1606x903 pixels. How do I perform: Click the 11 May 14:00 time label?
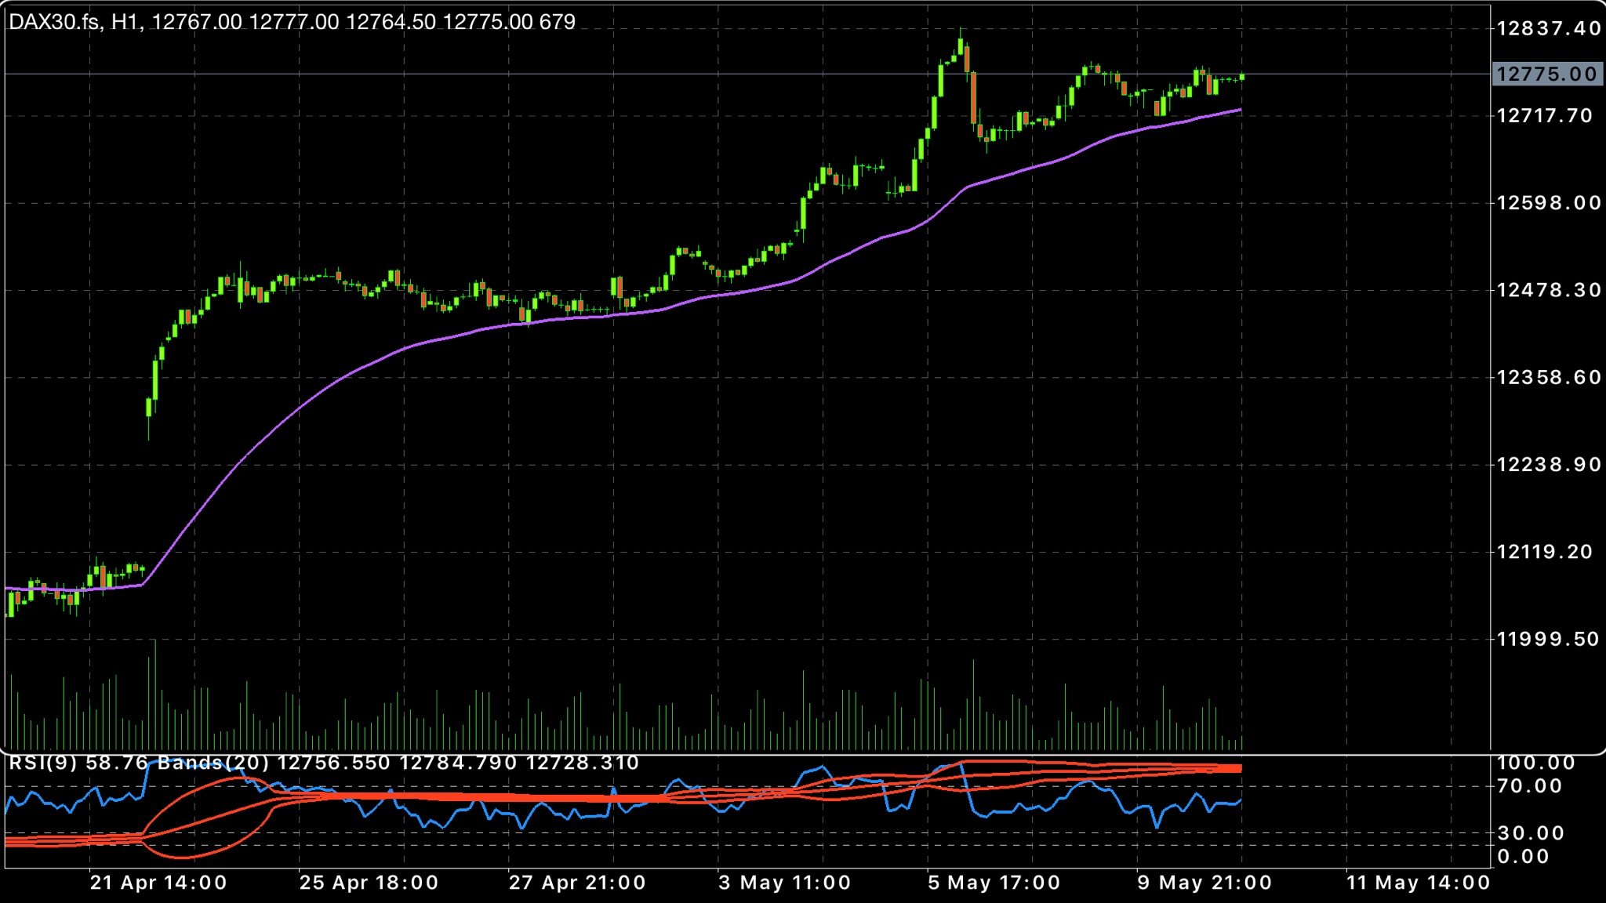click(1418, 883)
